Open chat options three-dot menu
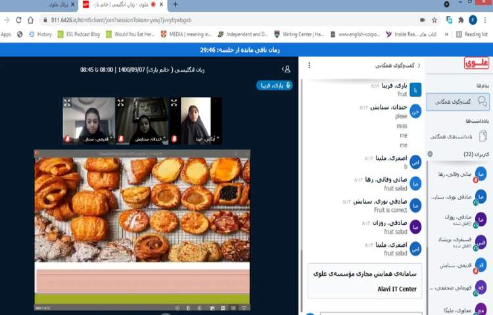Viewport: 493px width, 315px height. coord(309,65)
